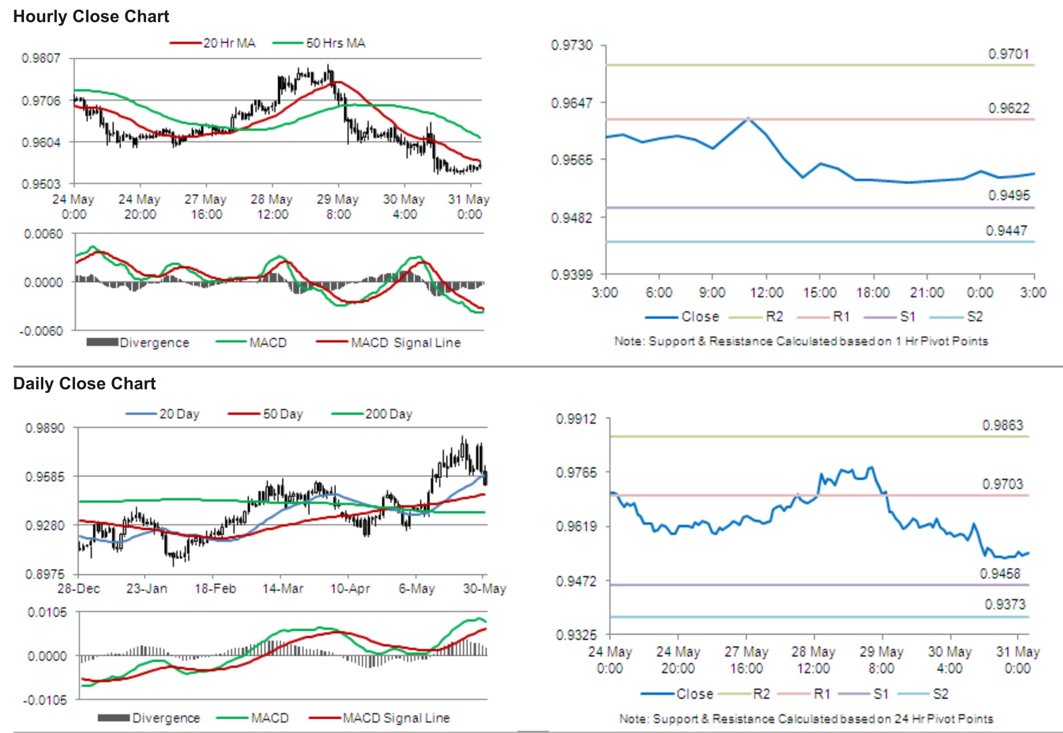Screen dimensions: 1063x733
Task: Click the note about 1 Hr Pivot Points
Action: [x=801, y=341]
